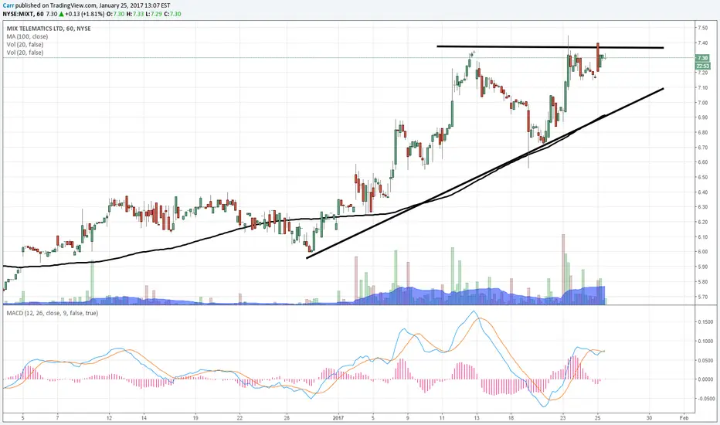
Task: Click the 2017 label on the date axis
Action: pyautogui.click(x=338, y=417)
